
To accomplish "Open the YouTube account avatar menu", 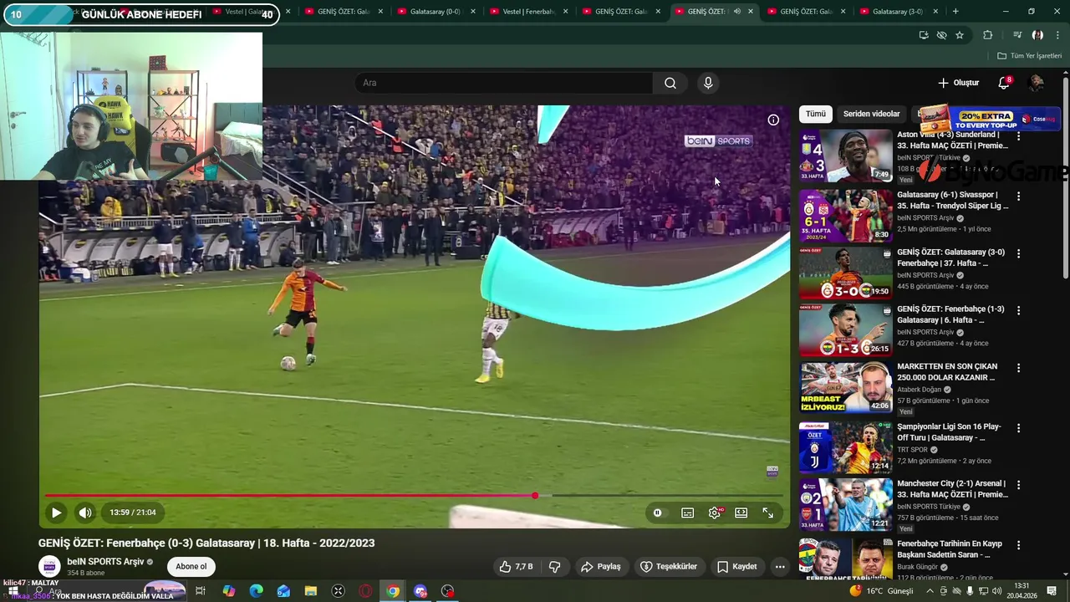I will [1036, 83].
